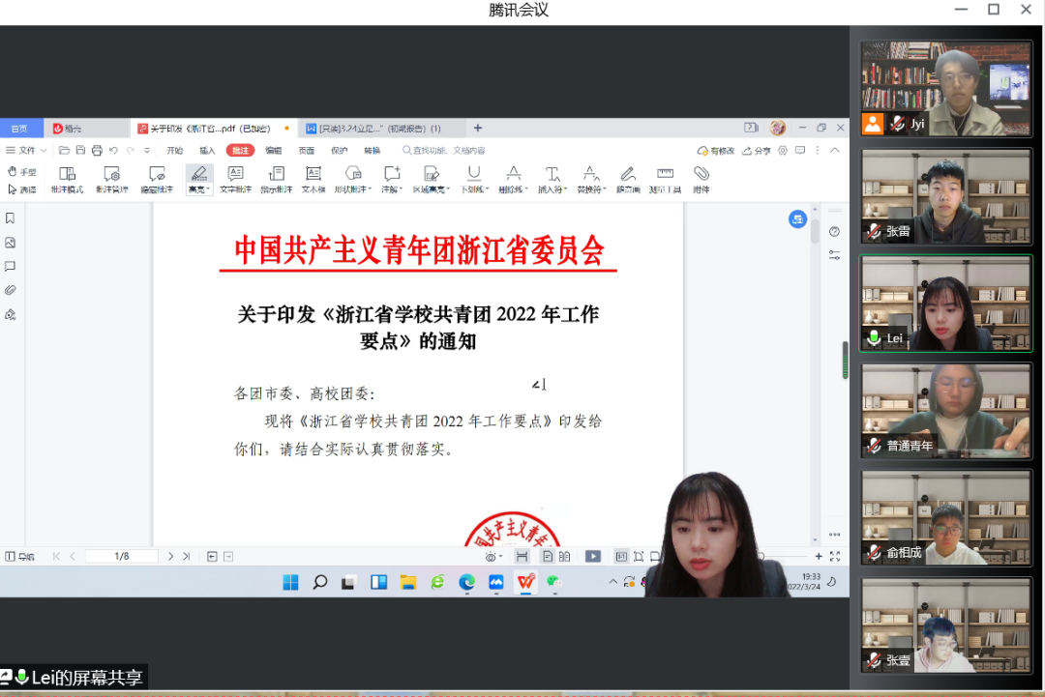Open the bookmark panel in left sidebar
This screenshot has width=1045, height=697.
[x=10, y=218]
